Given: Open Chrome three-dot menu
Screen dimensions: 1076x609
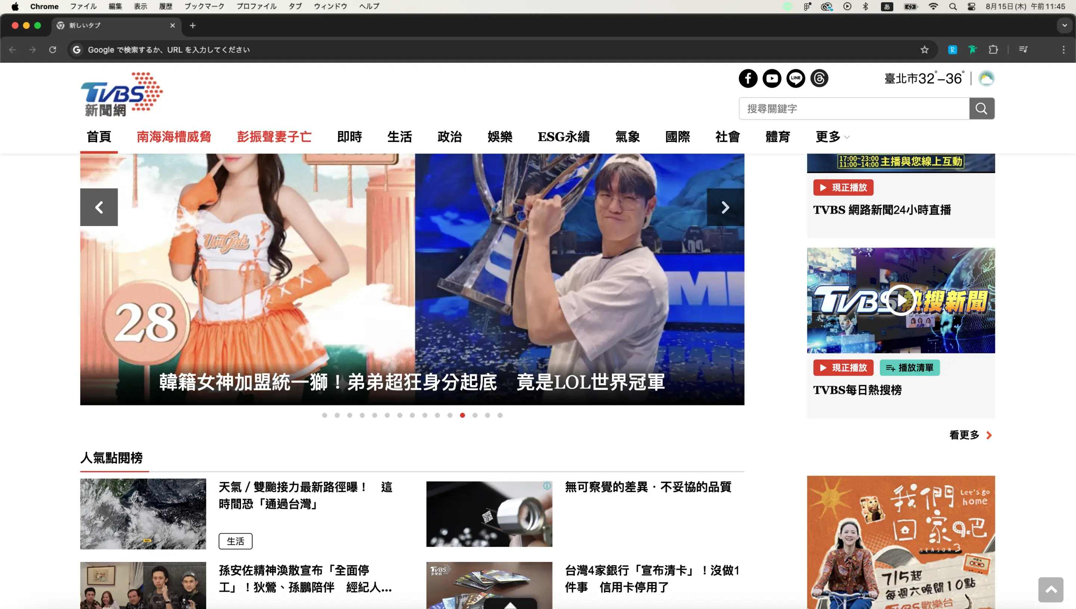Looking at the screenshot, I should click(1063, 50).
